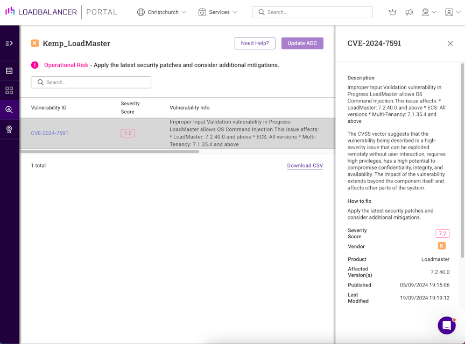Click the Loadbalancer Portal logo

point(61,12)
